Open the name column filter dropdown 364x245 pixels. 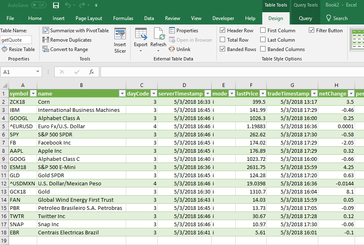(122, 94)
